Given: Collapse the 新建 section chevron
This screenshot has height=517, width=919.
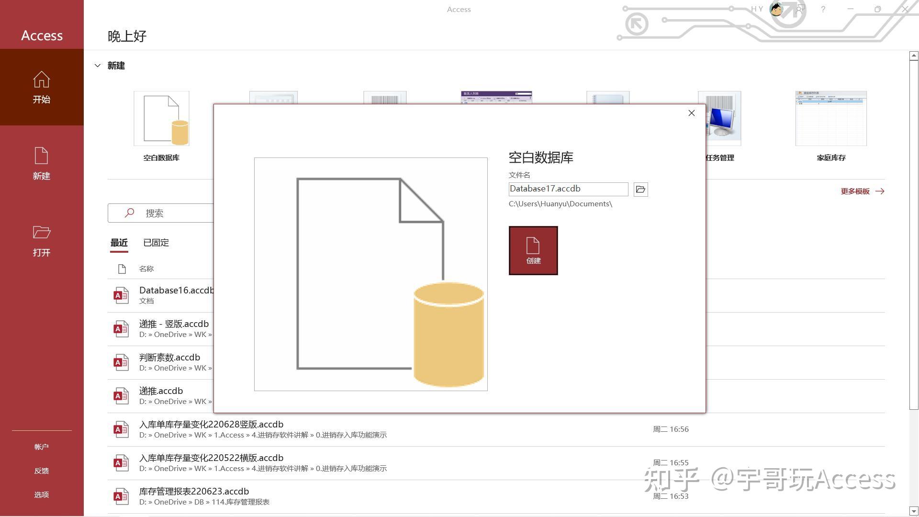Looking at the screenshot, I should click(x=98, y=66).
